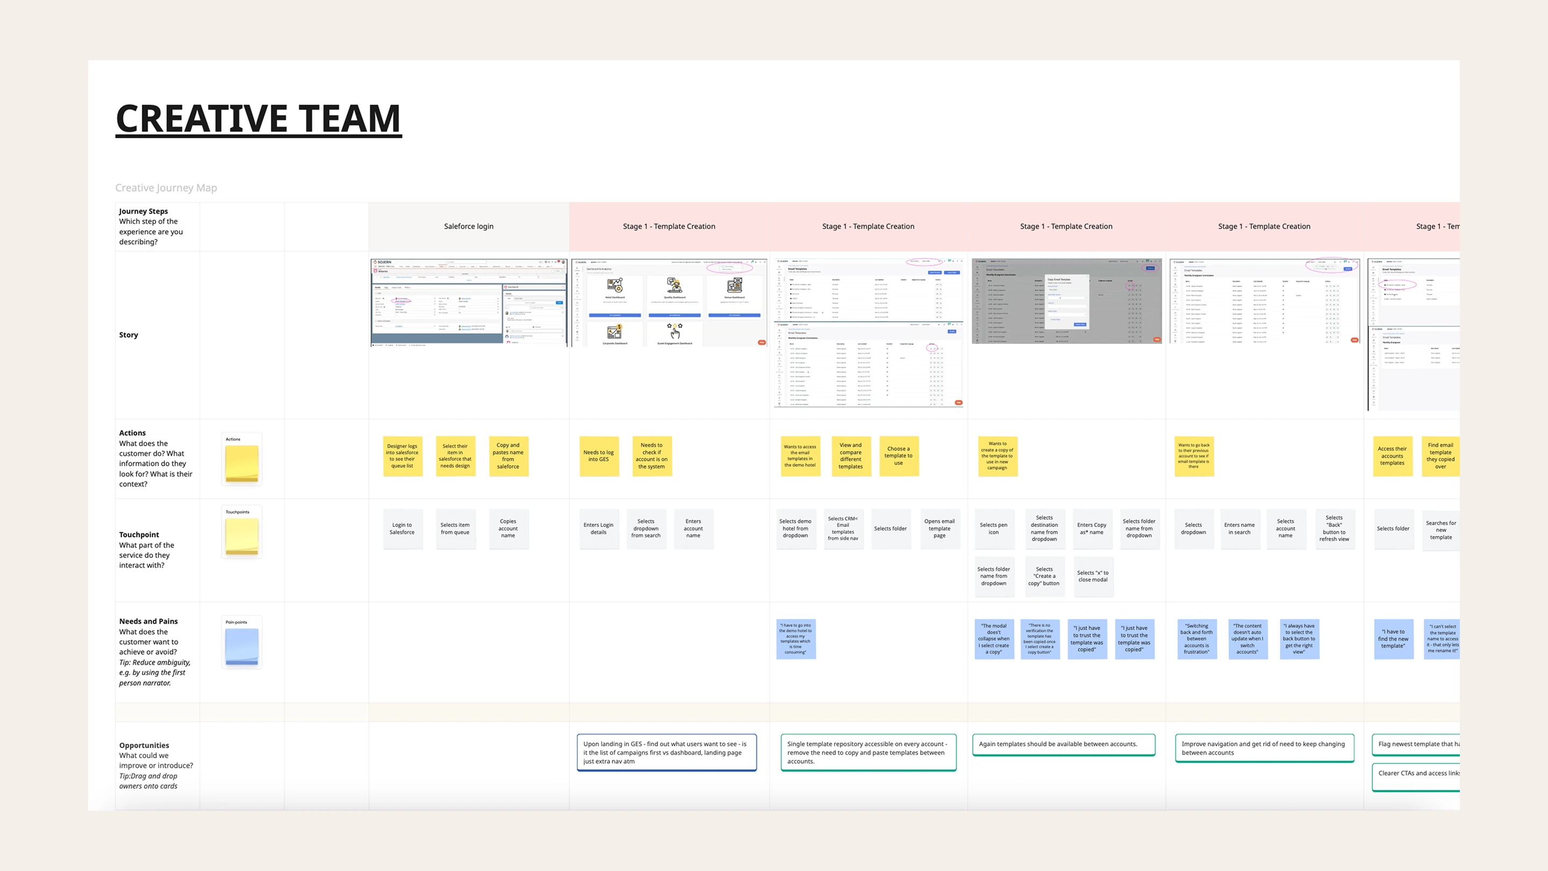Viewport: 1548px width, 871px height.
Task: Click the blue Share button in the Chatter panel
Action: 560,303
